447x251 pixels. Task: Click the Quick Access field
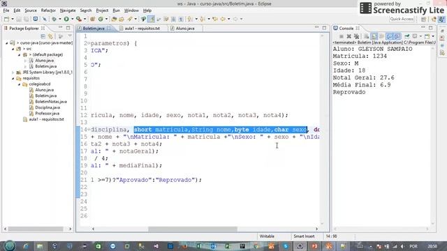point(402,19)
